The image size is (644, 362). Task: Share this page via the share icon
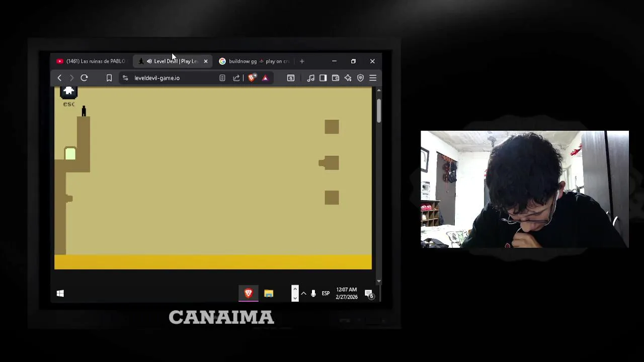coord(236,78)
